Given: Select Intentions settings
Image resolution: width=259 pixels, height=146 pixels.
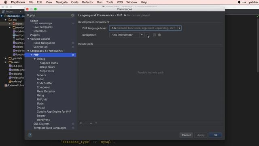Looking at the screenshot, I should [40, 31].
